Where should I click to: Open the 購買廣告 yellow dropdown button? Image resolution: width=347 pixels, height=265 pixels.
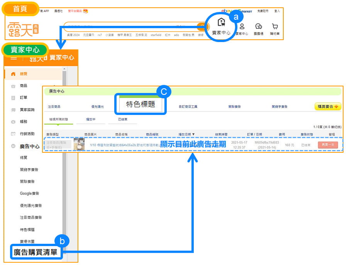(328, 106)
